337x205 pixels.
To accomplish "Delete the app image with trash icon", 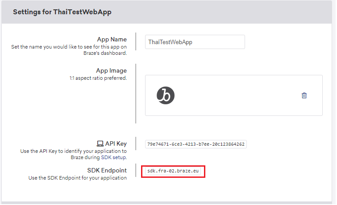I will tap(304, 95).
